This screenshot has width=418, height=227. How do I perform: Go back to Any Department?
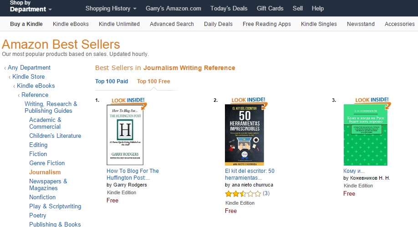tap(29, 68)
